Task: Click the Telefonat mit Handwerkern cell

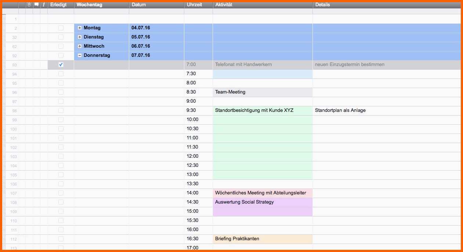Action: pos(263,65)
